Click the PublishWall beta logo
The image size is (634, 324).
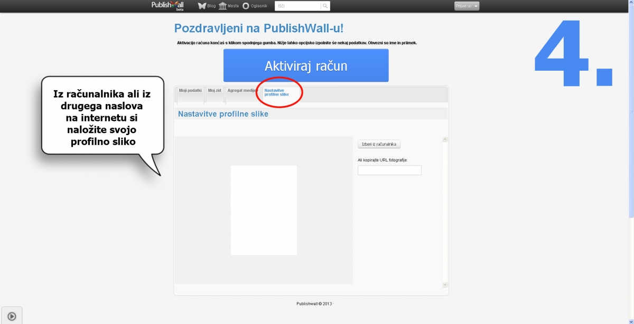(167, 5)
